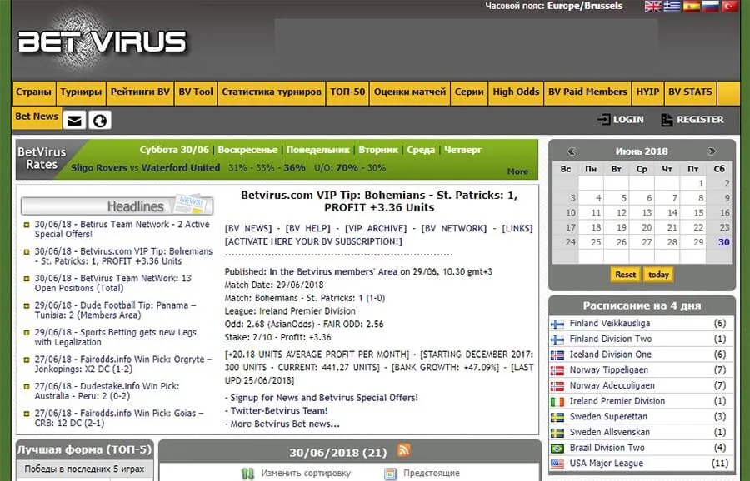Go to previous month in calendar

[x=571, y=151]
